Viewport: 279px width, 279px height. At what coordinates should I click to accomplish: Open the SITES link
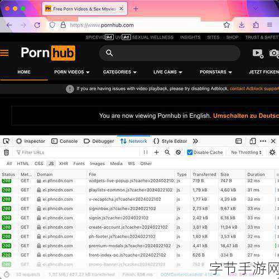pos(213,37)
